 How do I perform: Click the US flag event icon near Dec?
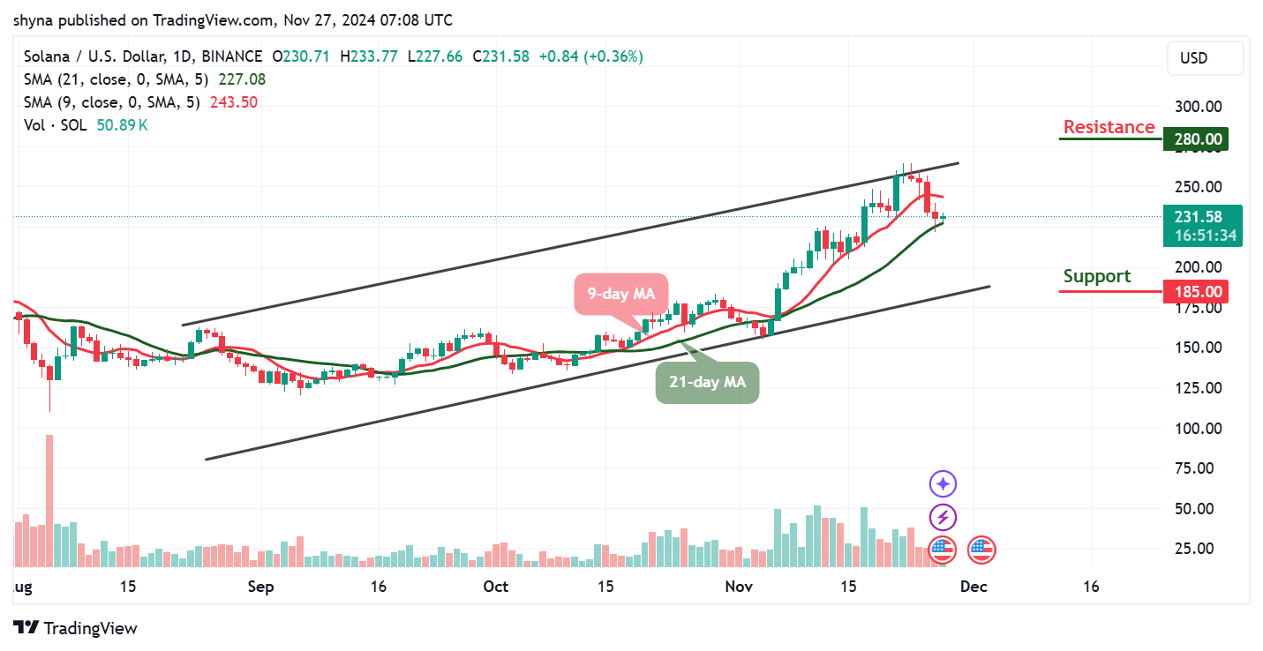pos(981,550)
